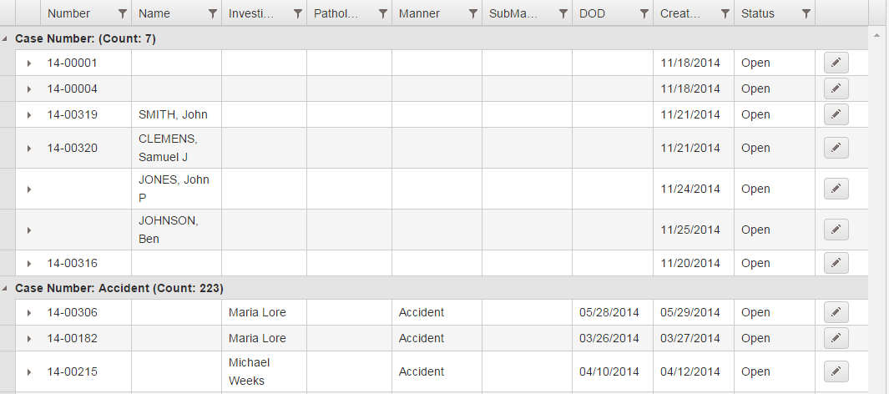The image size is (889, 394).
Task: Edit case 14-00001 with pencil button
Action: click(836, 63)
